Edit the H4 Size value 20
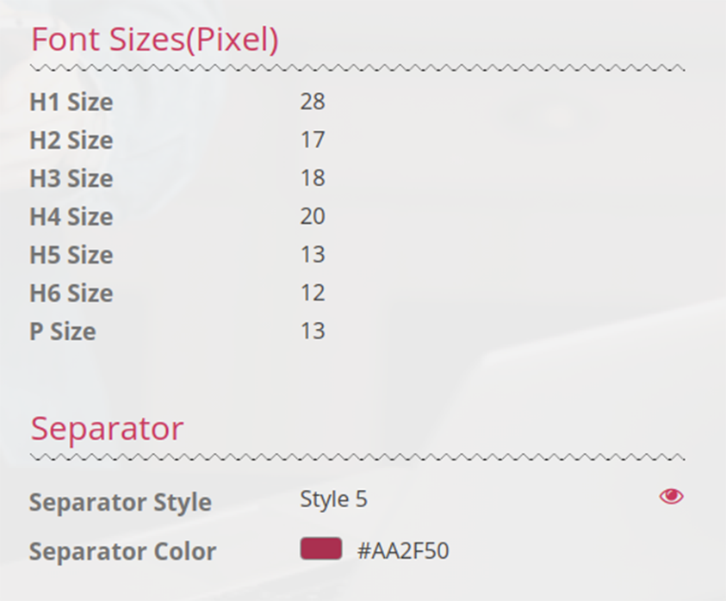The width and height of the screenshot is (726, 601). 313,216
